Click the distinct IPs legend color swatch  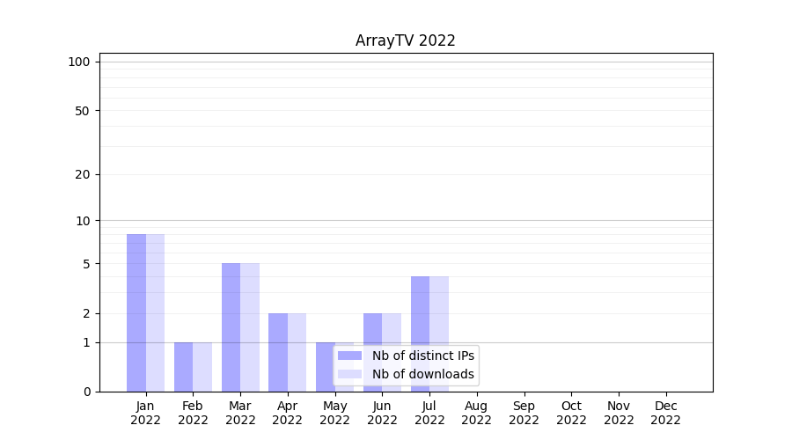point(349,356)
